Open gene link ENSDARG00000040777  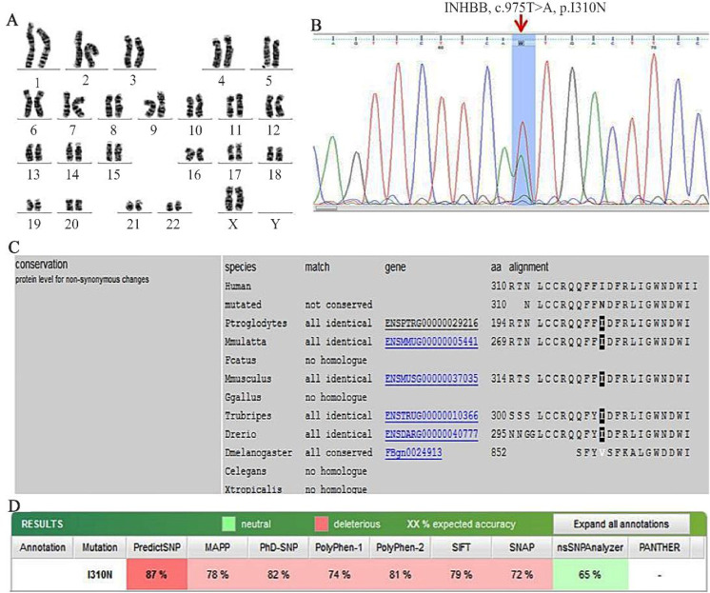pos(431,434)
